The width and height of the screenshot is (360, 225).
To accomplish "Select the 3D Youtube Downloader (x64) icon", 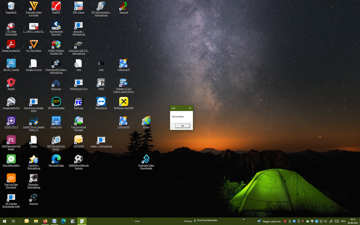I will (11, 201).
